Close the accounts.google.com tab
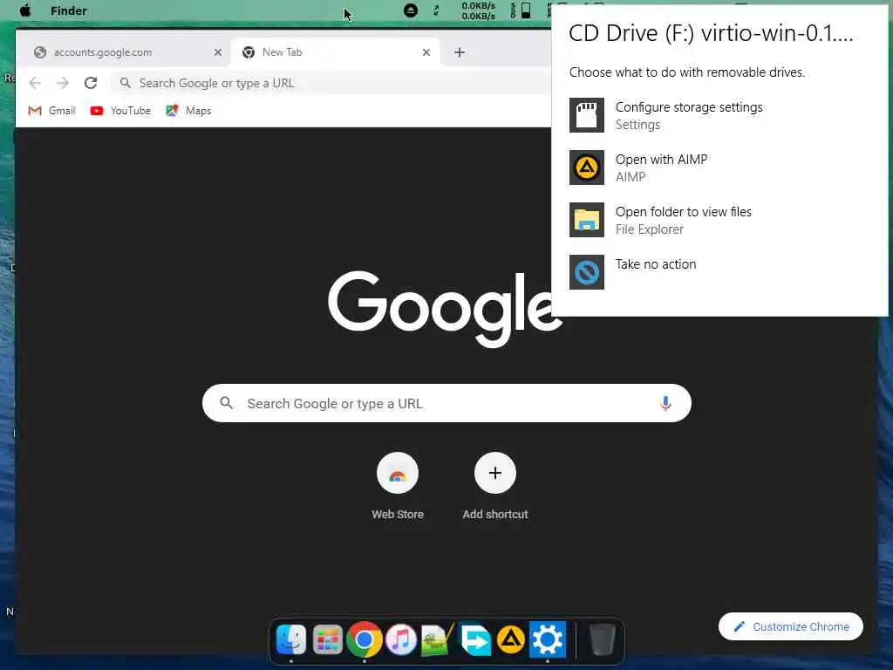 pos(217,52)
